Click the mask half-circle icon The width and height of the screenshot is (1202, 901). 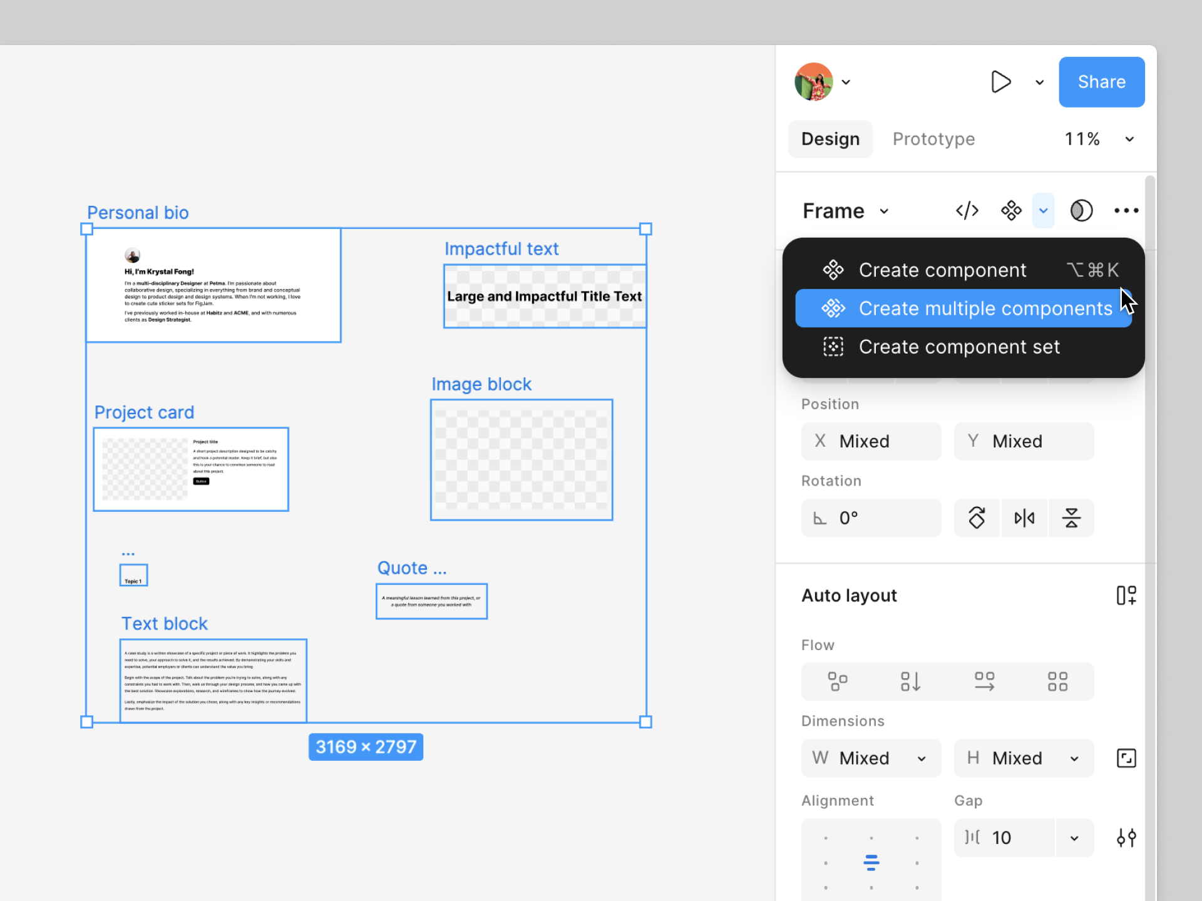pyautogui.click(x=1081, y=211)
